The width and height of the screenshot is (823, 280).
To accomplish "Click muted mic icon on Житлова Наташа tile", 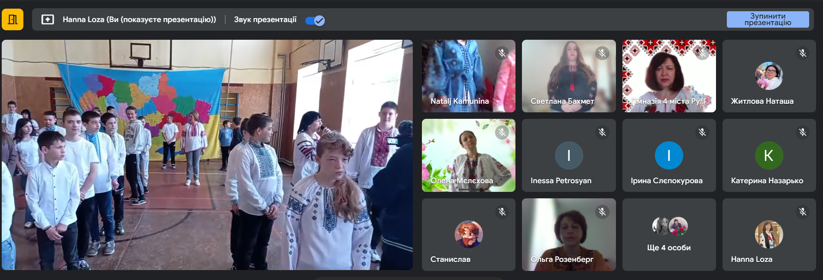I will (803, 53).
